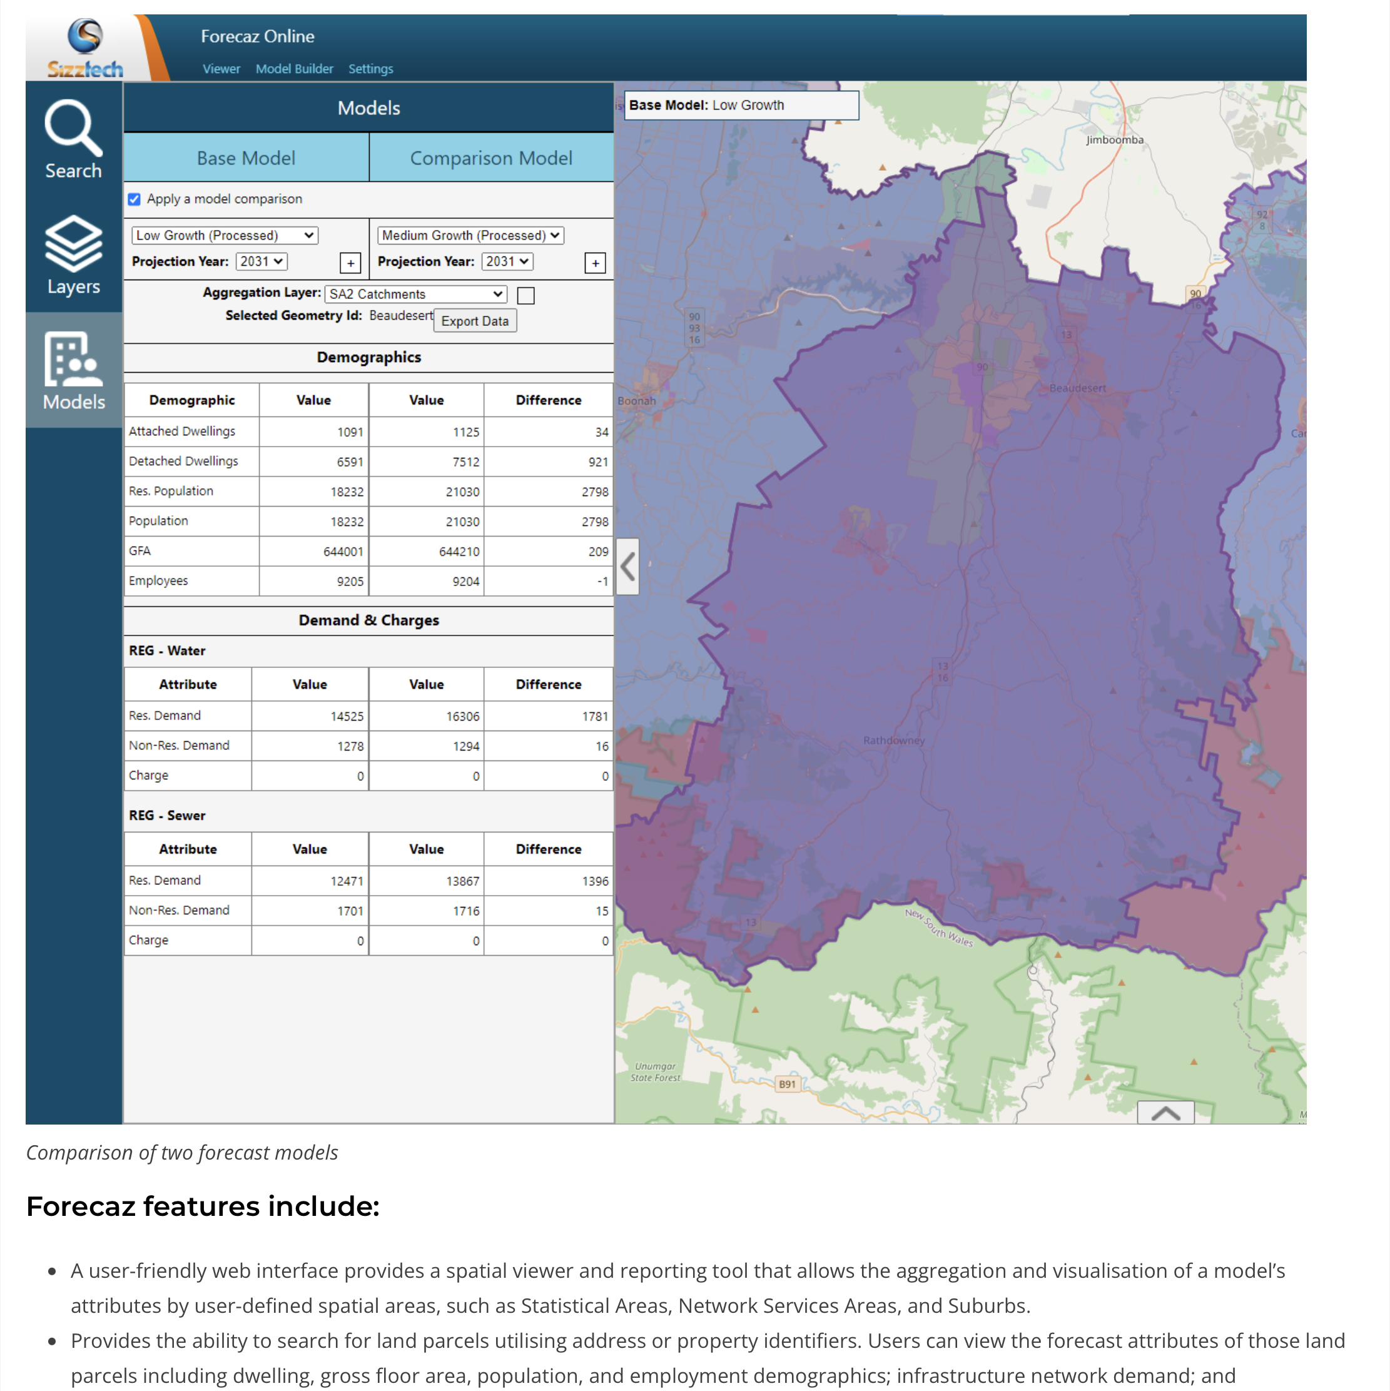
Task: Click Export Data button
Action: tap(475, 321)
